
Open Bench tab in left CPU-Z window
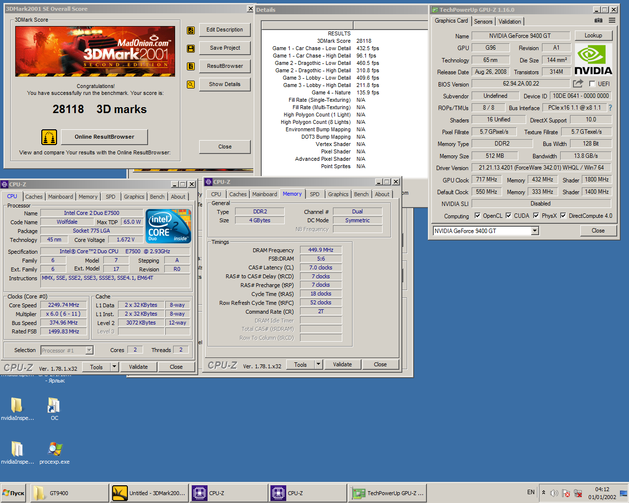(157, 197)
